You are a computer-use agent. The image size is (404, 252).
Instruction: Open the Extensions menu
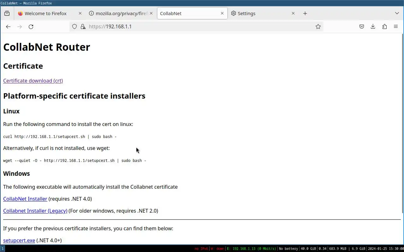click(384, 26)
